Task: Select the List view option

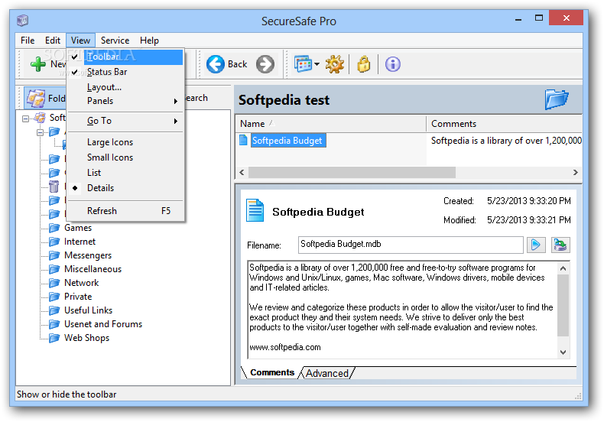Action: point(125,173)
